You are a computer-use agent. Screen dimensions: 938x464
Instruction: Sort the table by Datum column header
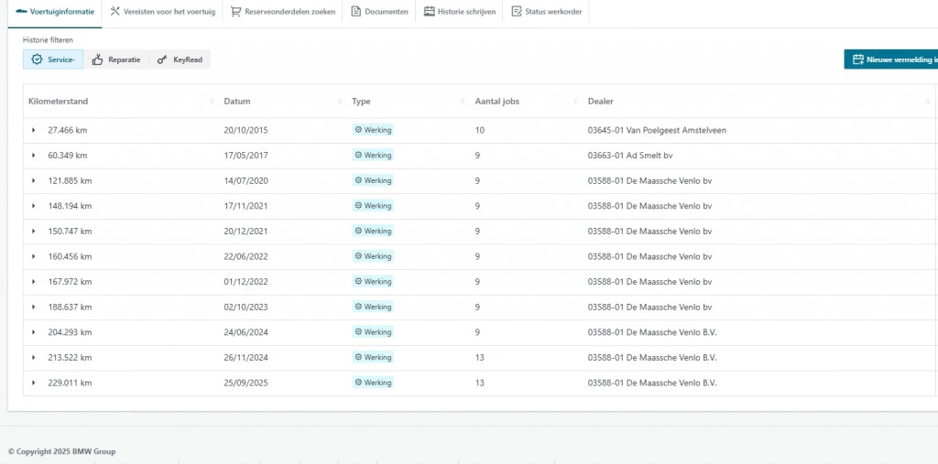coord(237,102)
